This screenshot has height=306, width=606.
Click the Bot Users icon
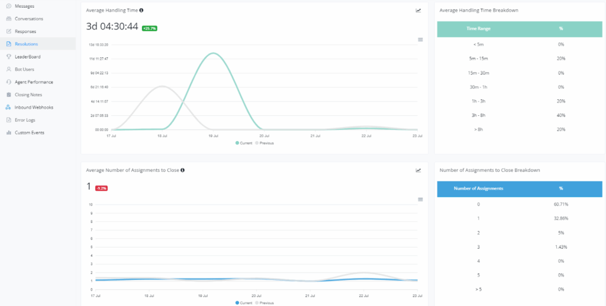point(8,69)
